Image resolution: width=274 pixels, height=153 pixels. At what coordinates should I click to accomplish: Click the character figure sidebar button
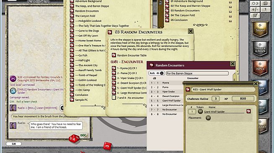266,10
